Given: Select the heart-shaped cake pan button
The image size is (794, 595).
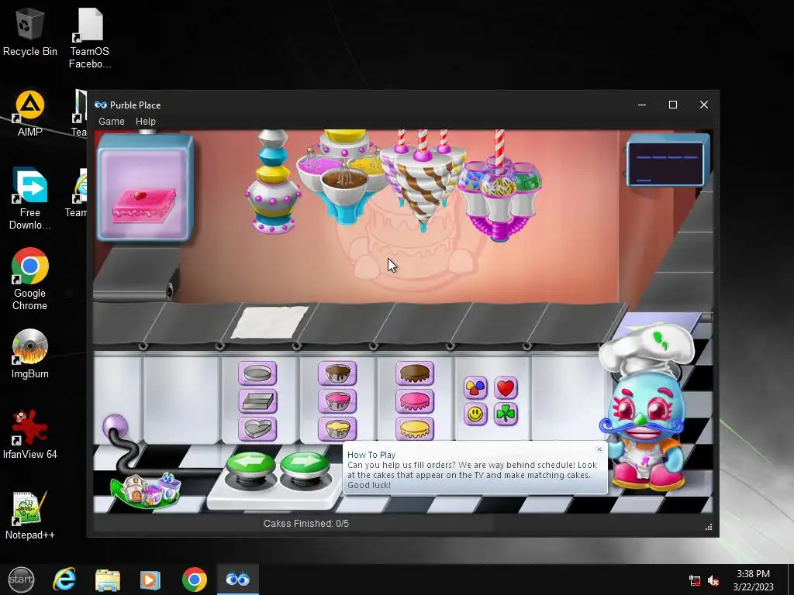Looking at the screenshot, I should click(x=257, y=428).
